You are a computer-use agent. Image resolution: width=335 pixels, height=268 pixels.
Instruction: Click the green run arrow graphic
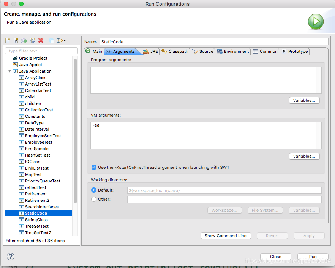[x=316, y=22]
